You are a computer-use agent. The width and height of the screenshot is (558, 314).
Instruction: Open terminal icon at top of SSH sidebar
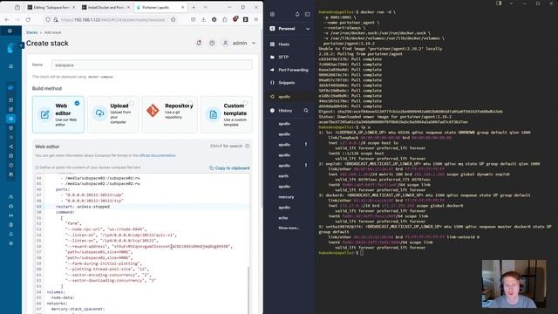click(x=308, y=14)
